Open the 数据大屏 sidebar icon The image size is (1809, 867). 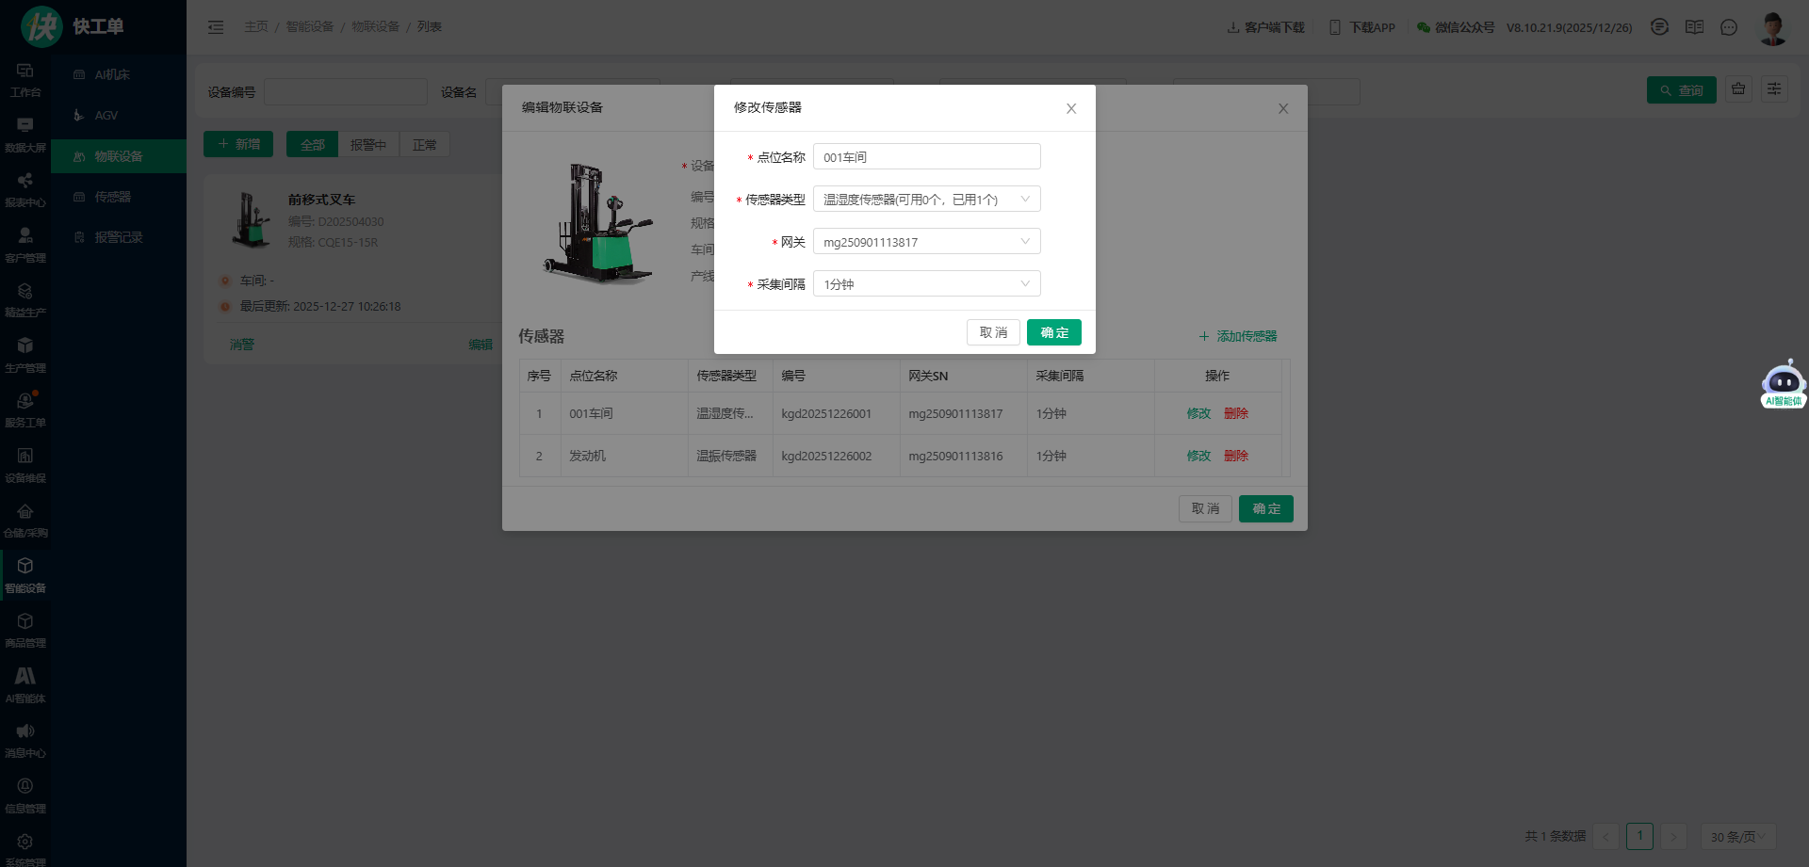click(x=25, y=135)
